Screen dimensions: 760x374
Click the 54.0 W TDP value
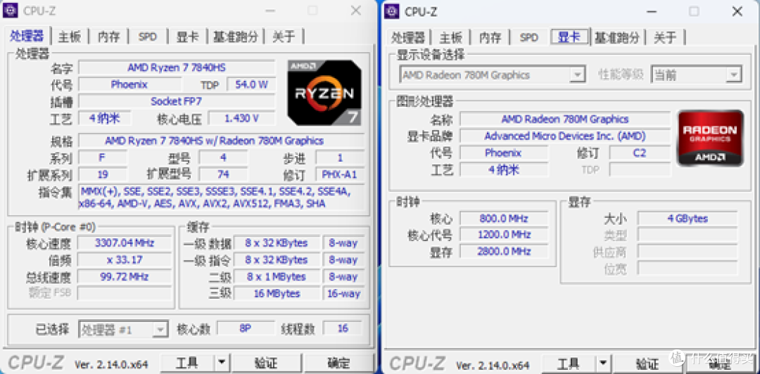click(x=251, y=84)
